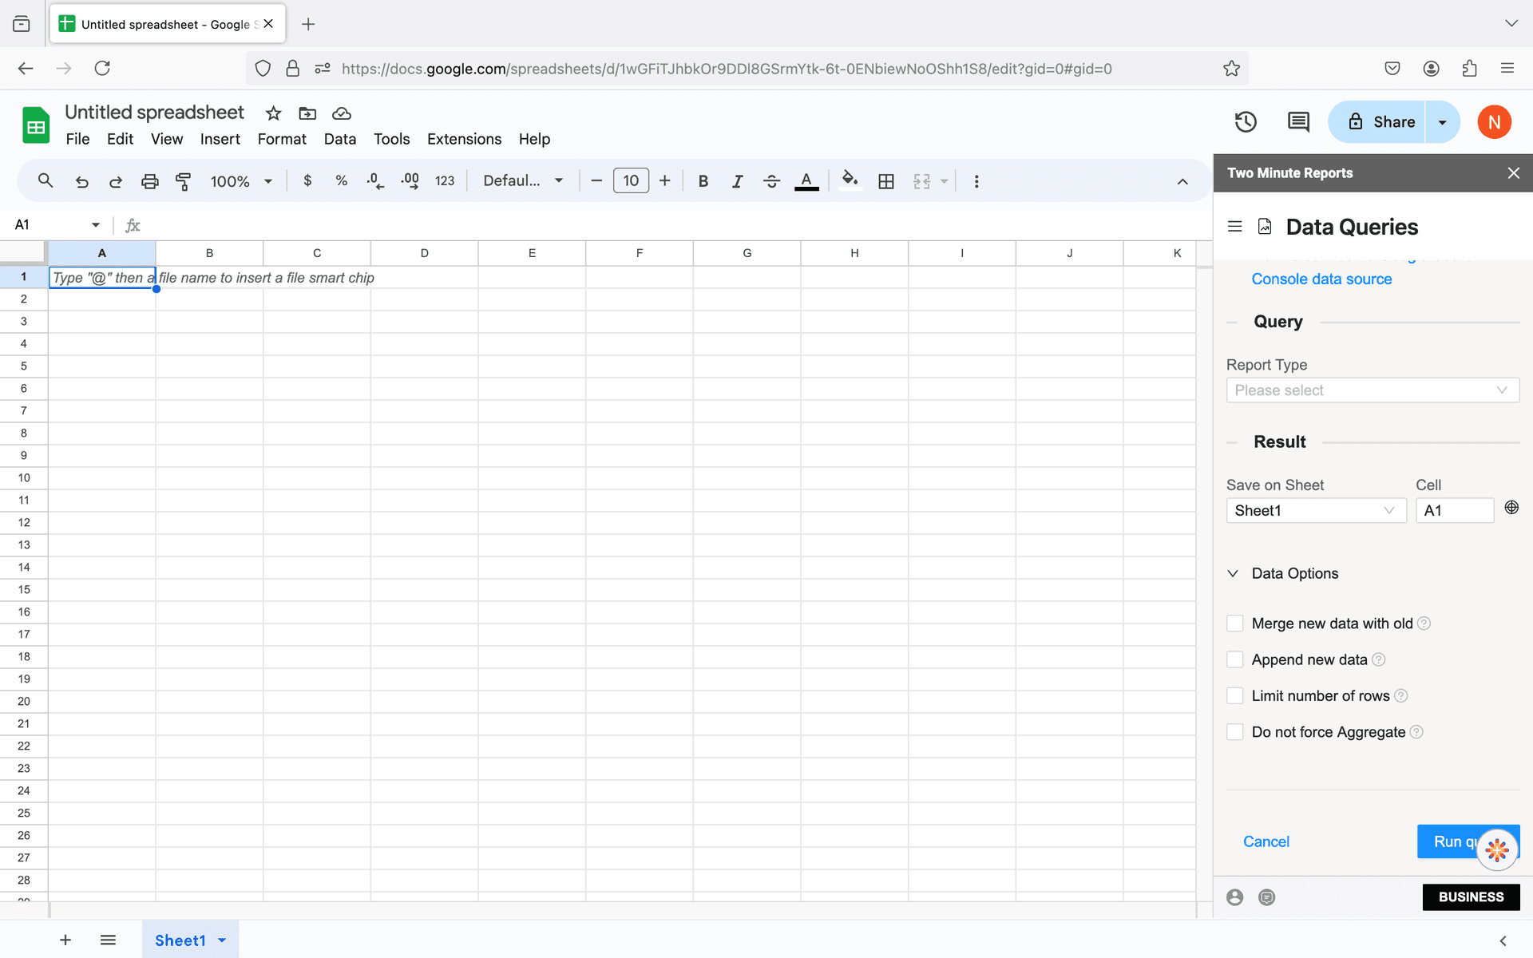This screenshot has height=958, width=1533.
Task: Open the Report Type dropdown
Action: pyautogui.click(x=1372, y=390)
